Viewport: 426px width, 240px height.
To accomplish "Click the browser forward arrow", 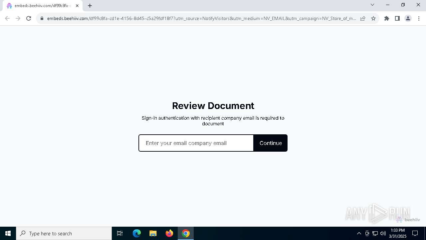I will point(18,18).
